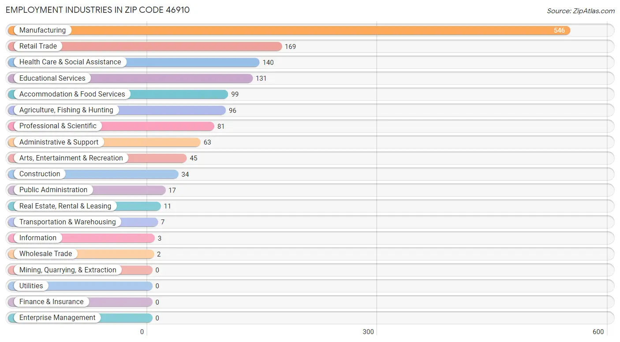This screenshot has height=342, width=620.
Task: Click the 300 axis tick label
Action: [x=368, y=332]
